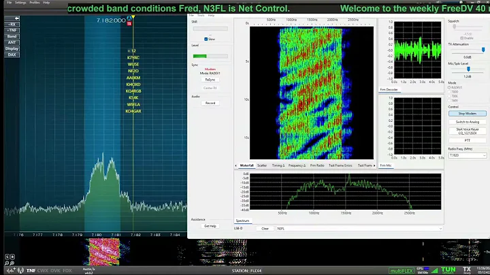Image resolution: width=490 pixels, height=275 pixels.
Task: Switch to the Waterfall tab
Action: pos(246,165)
